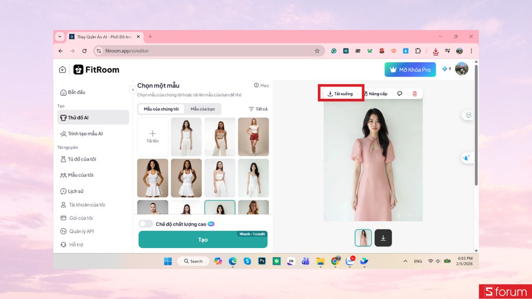Image resolution: width=532 pixels, height=299 pixels.
Task: Click the Tải lên upload tile
Action: pos(153,136)
